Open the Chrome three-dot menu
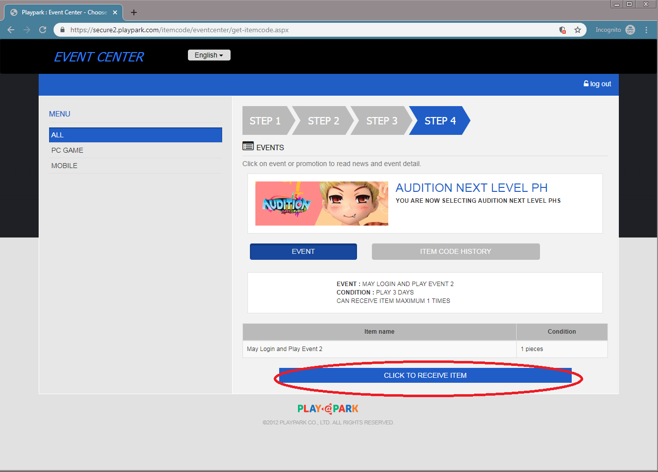This screenshot has height=472, width=658. pos(646,30)
